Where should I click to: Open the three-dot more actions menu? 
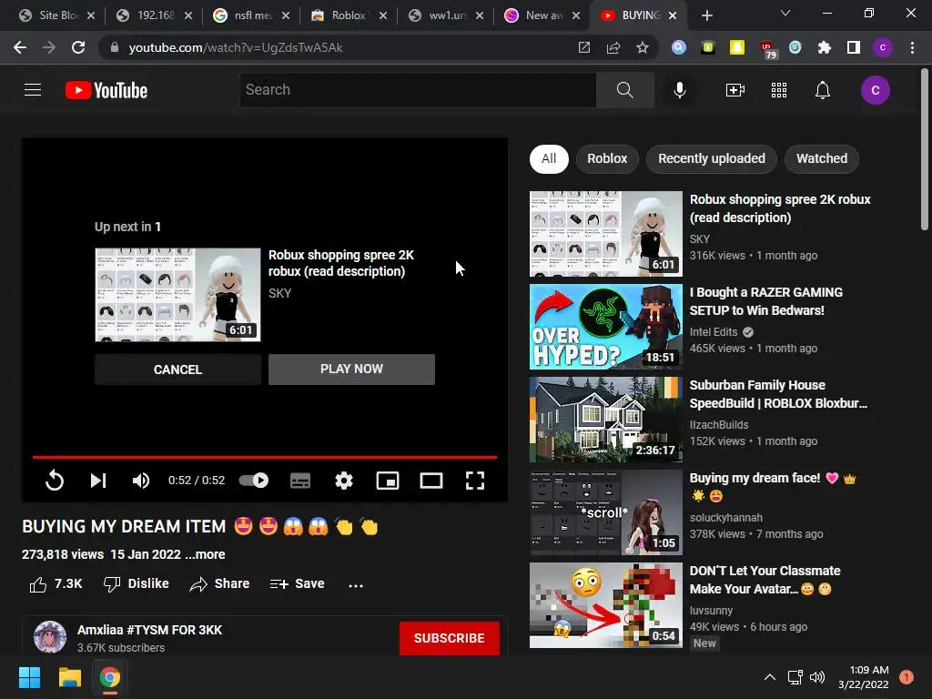point(356,585)
